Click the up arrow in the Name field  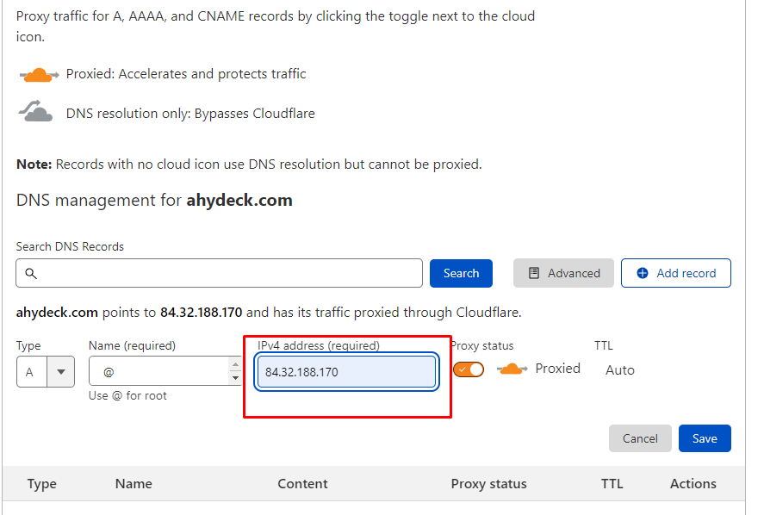pyautogui.click(x=235, y=365)
